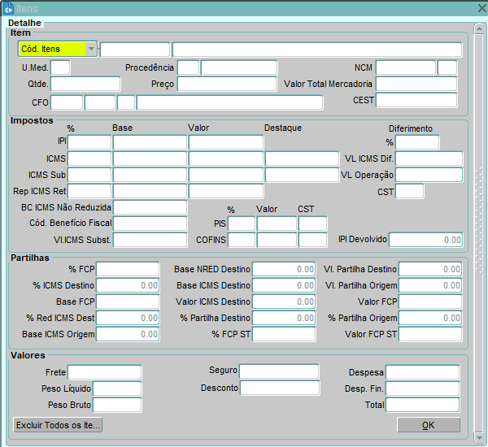Click the Excluir Todos os Itens button

pos(58,424)
